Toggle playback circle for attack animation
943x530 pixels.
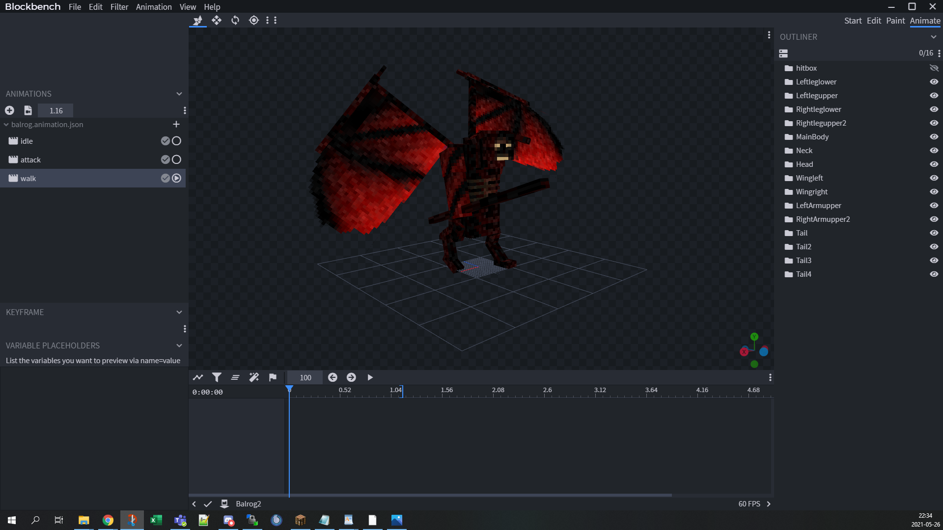177,159
